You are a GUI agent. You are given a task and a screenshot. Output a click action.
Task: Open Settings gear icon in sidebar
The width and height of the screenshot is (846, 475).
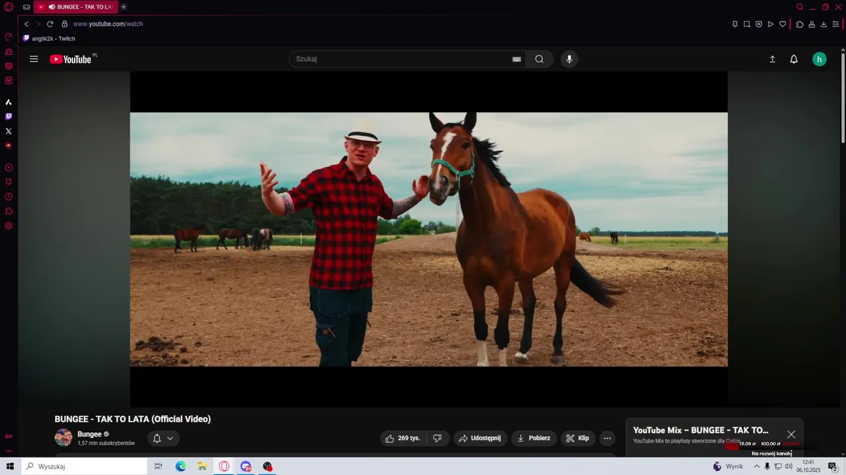click(x=9, y=226)
